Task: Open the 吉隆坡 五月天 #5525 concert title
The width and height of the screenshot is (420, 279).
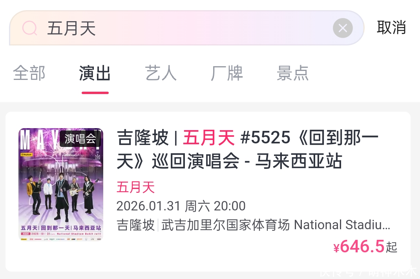Action: point(248,149)
